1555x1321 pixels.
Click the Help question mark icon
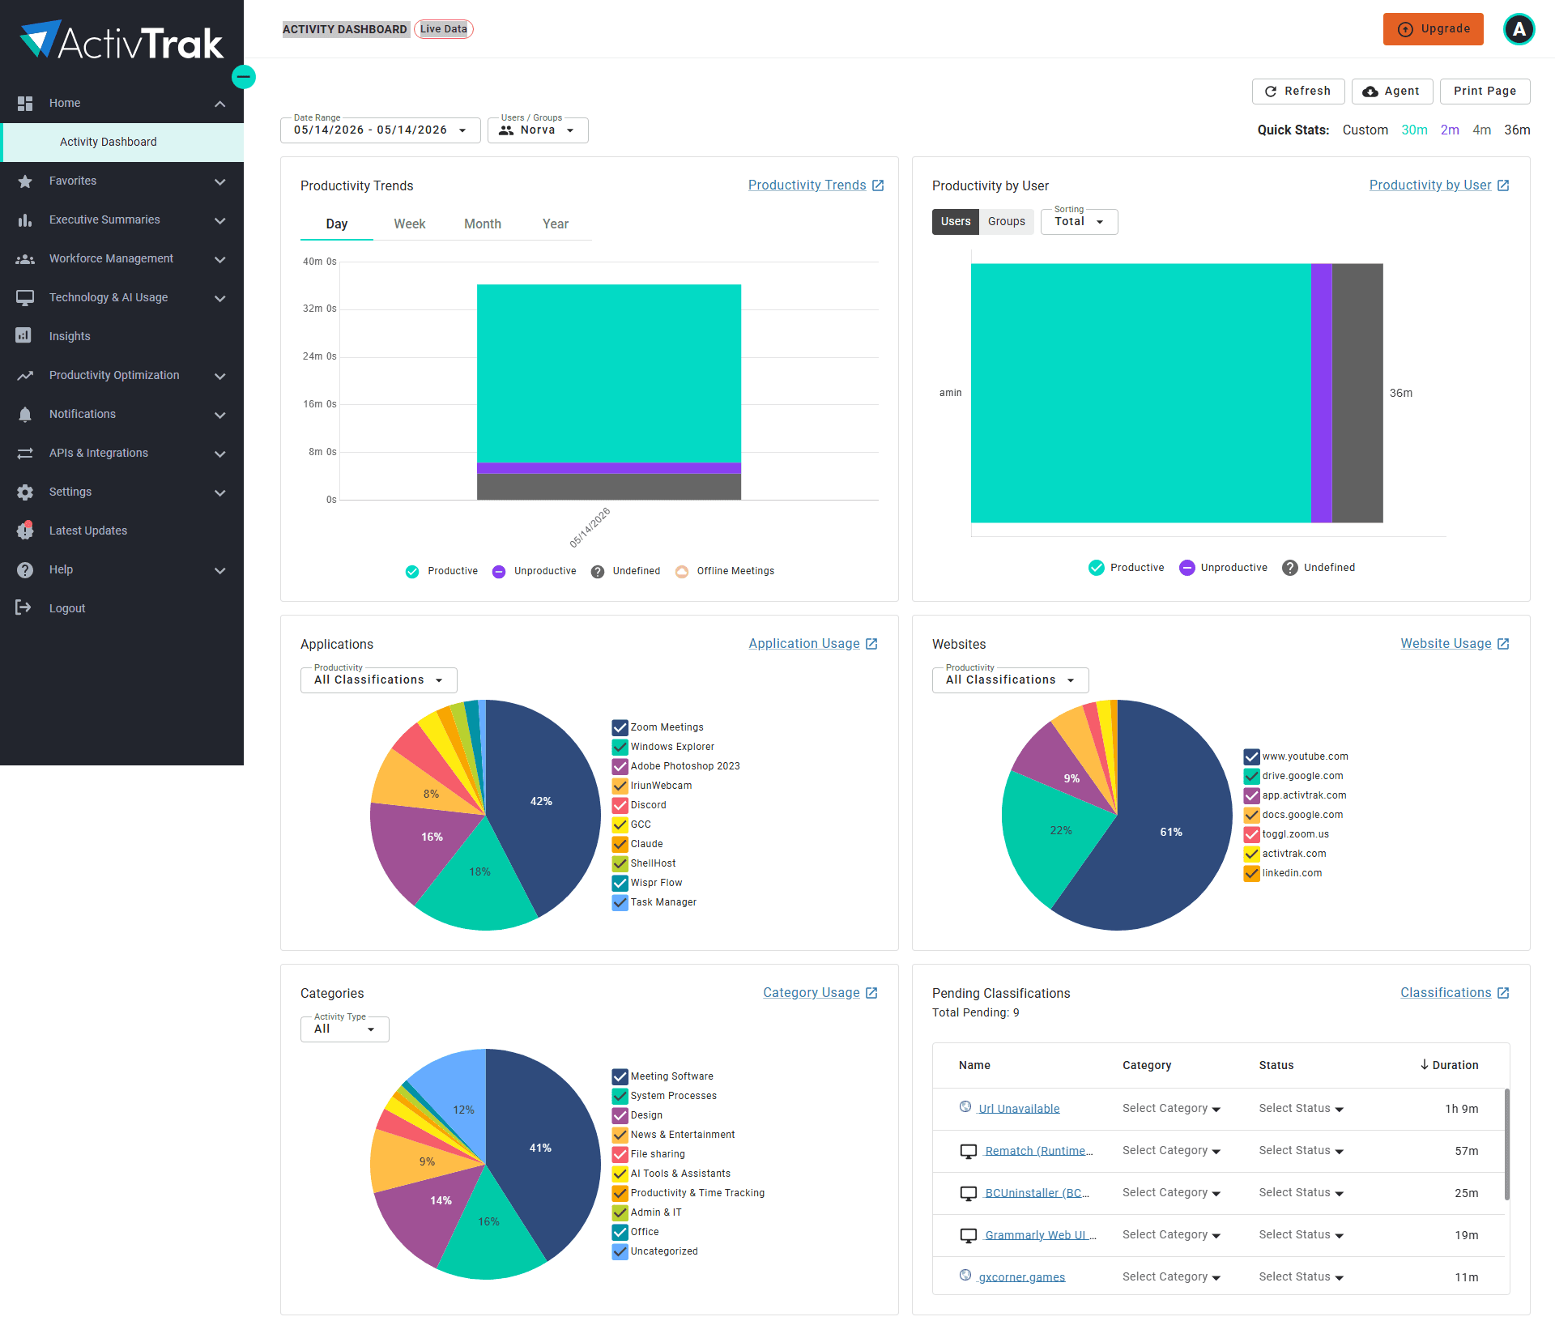tap(25, 569)
